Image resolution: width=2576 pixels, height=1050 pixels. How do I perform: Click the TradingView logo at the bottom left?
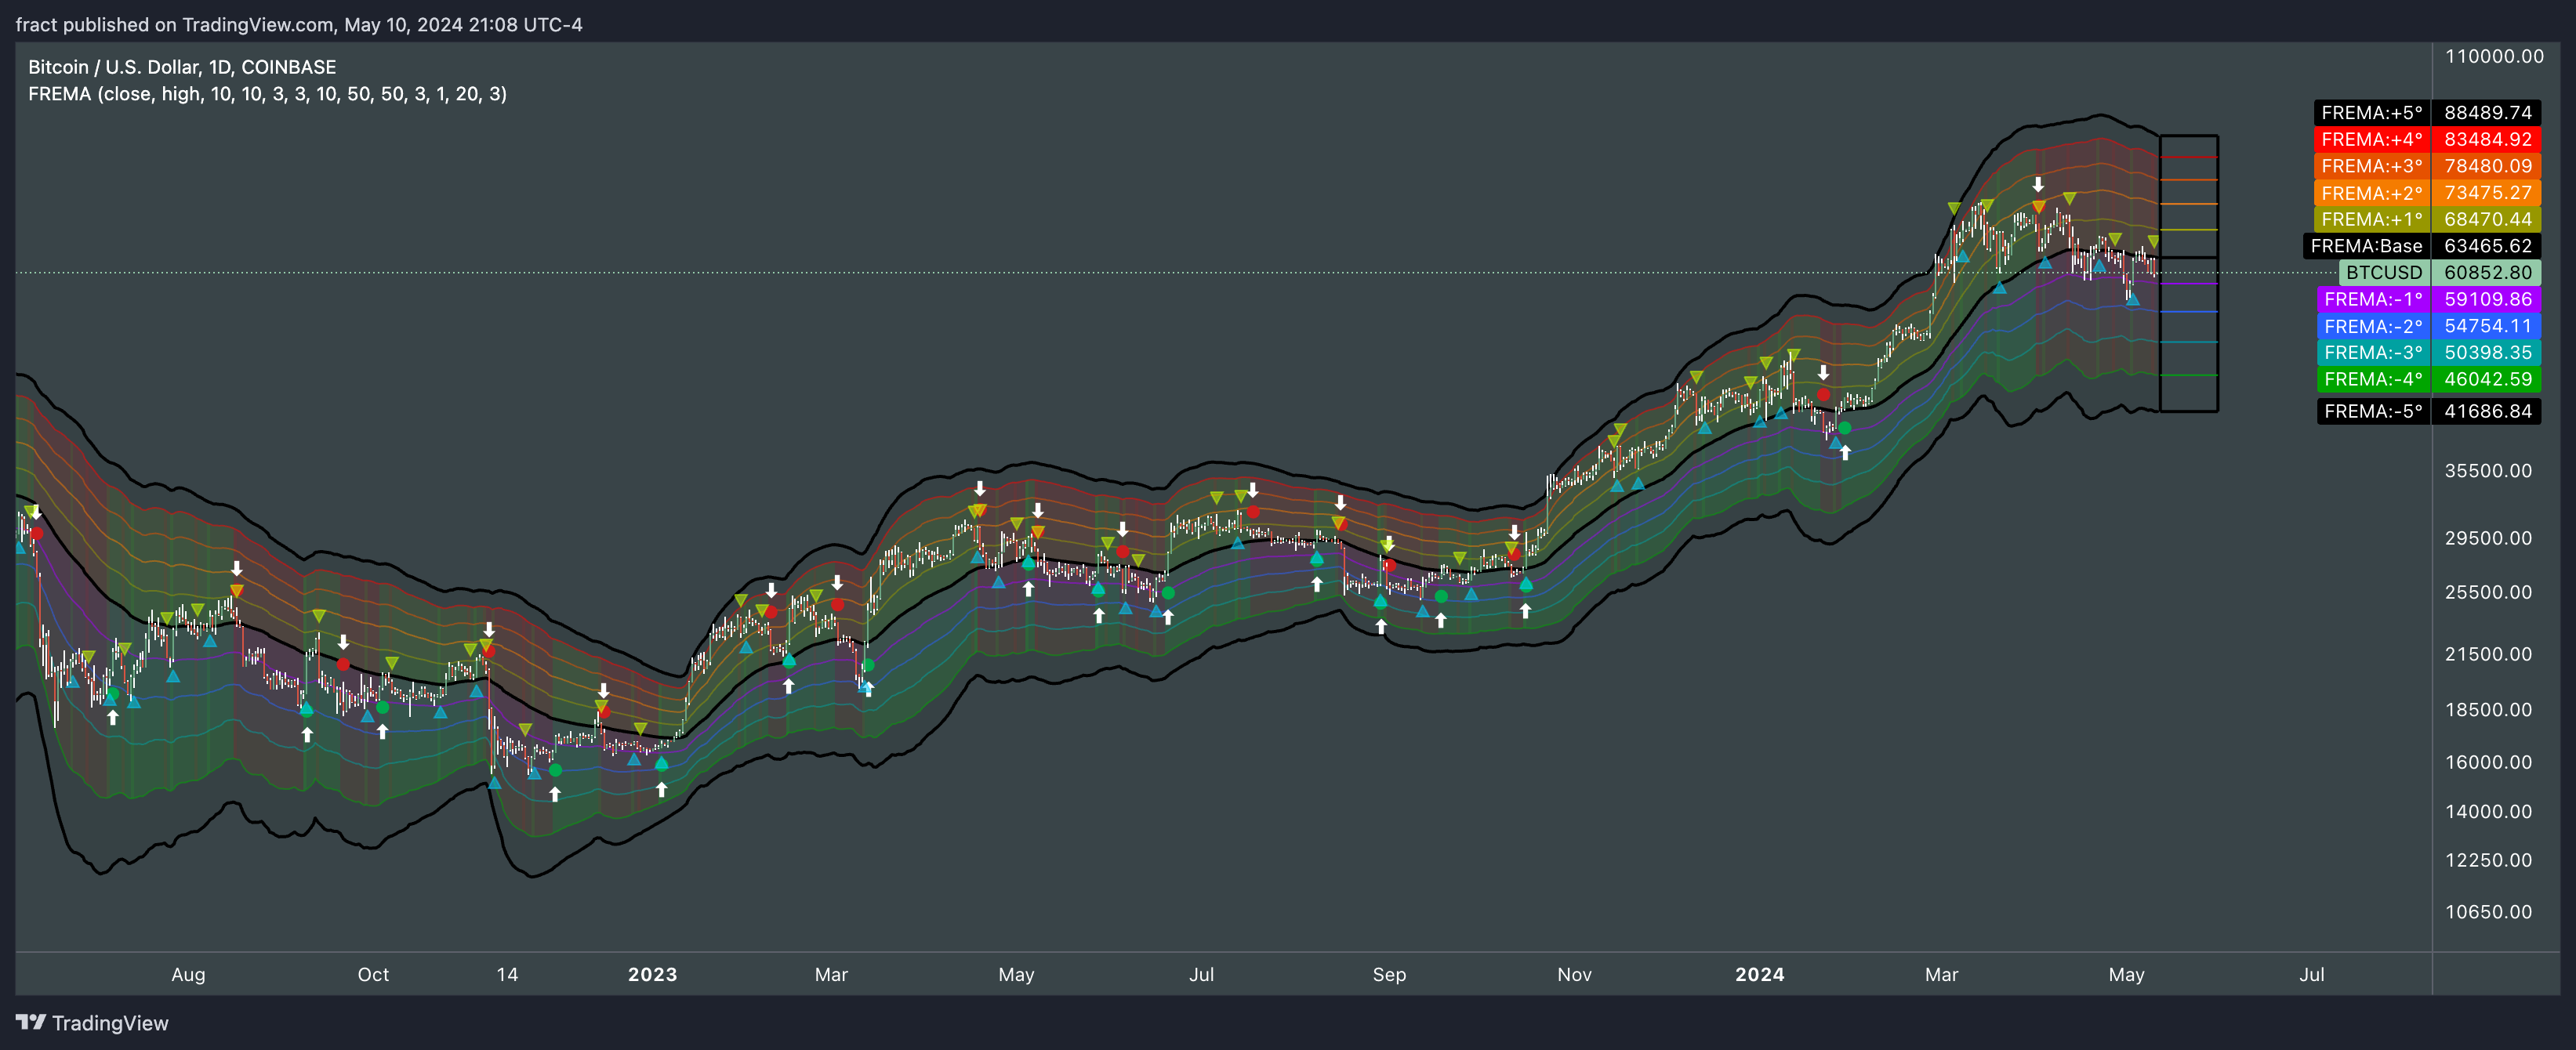pyautogui.click(x=92, y=1022)
